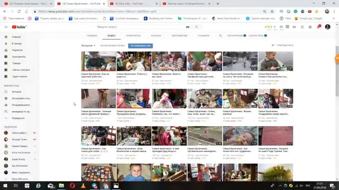Open the Playlists channel tab
This screenshot has height=190, width=339.
133,35
